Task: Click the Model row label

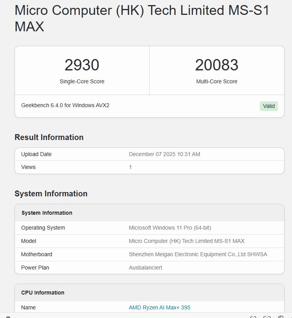Action: [x=29, y=241]
